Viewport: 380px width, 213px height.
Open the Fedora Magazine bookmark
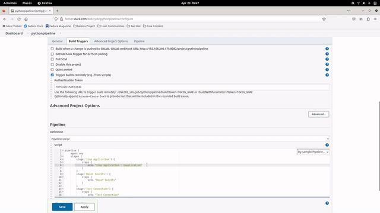point(58,26)
